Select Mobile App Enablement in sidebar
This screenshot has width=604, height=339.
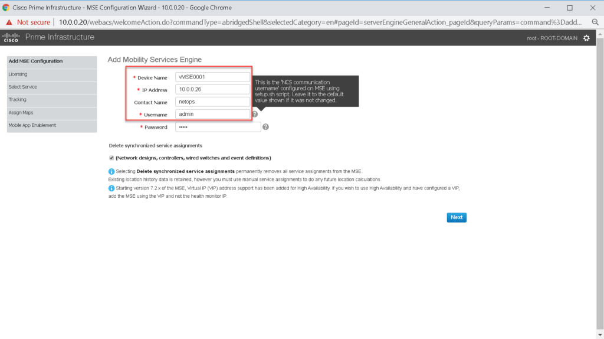(51, 125)
